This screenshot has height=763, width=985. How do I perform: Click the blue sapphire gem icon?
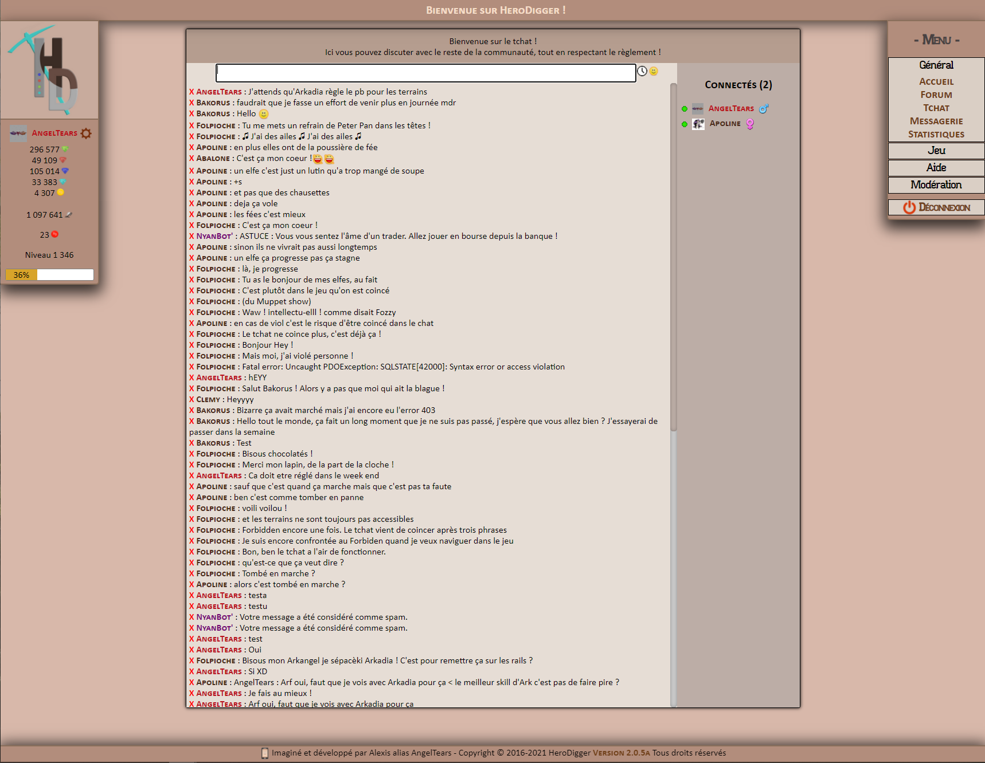tap(65, 171)
